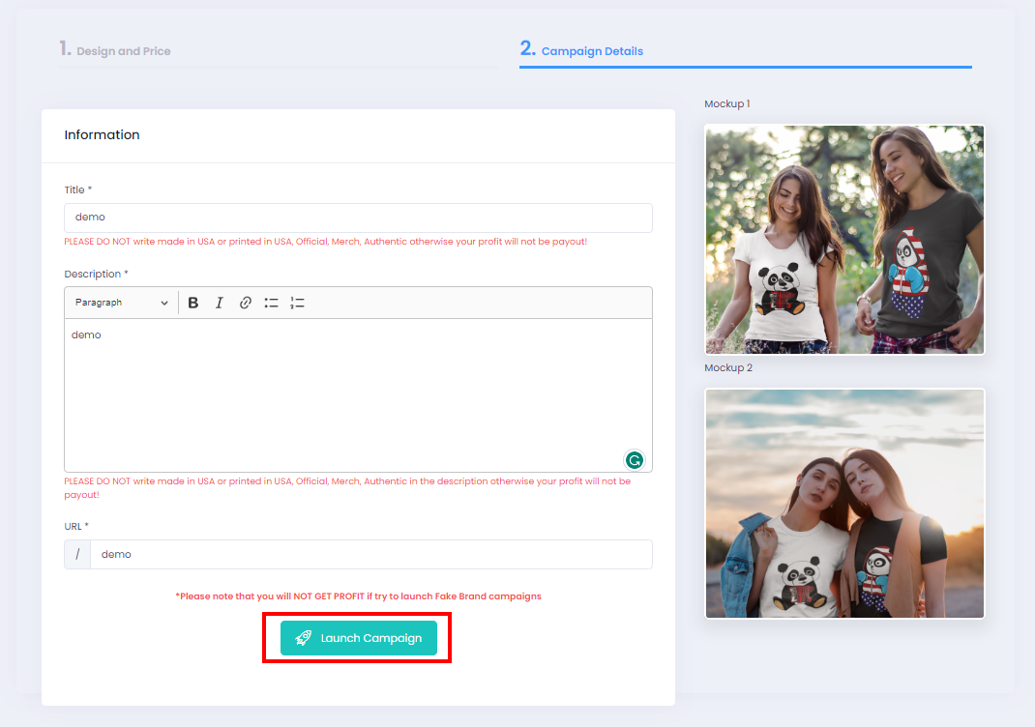Insert a link using the chain icon
The height and width of the screenshot is (727, 1035).
tap(246, 303)
